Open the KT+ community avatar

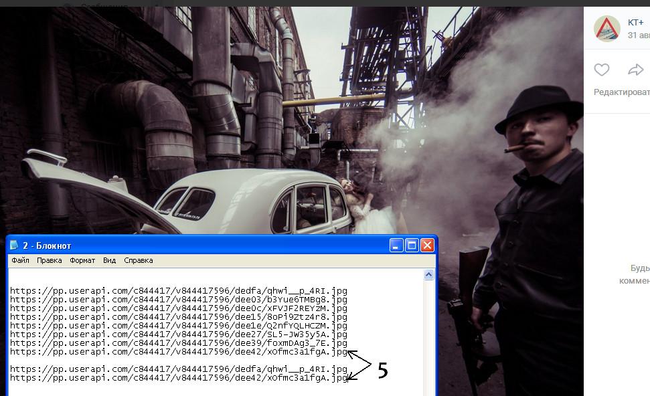coord(607,28)
